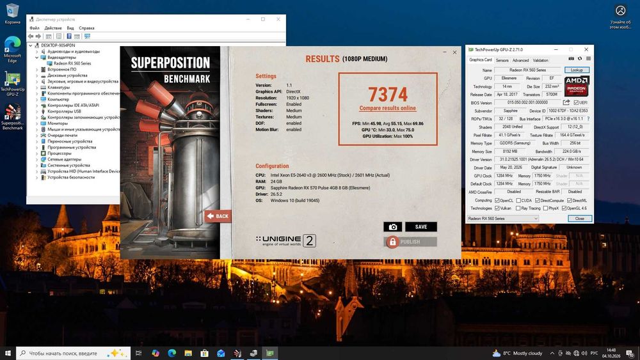Collapse Видеоадаптеры tree node

36,58
